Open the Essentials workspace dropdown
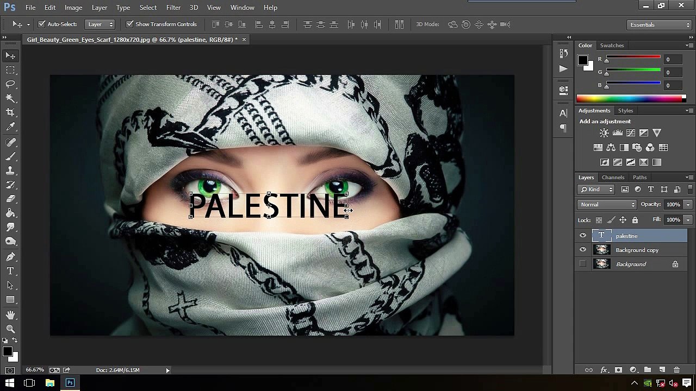Image resolution: width=696 pixels, height=391 pixels. [658, 24]
